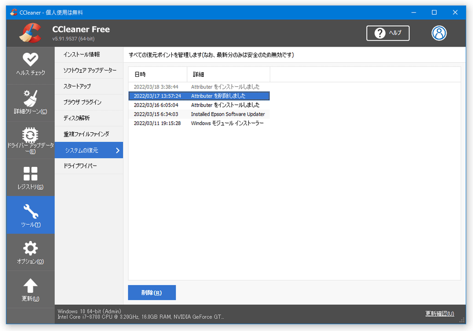Select Windows モジュール インストーラー restore point
Viewport: 473px width, 331px height.
[x=199, y=123]
